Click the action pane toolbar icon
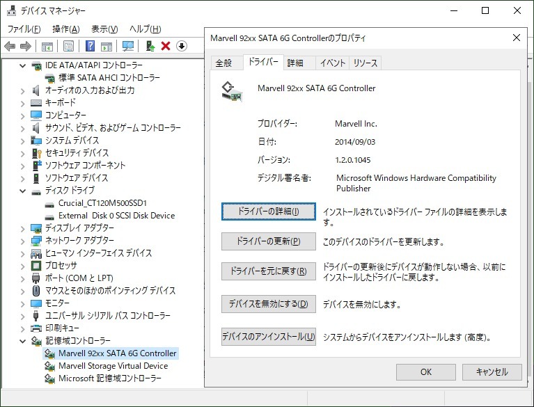 tap(107, 46)
